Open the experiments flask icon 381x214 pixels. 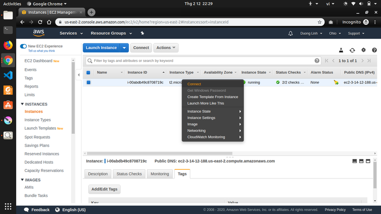(341, 50)
